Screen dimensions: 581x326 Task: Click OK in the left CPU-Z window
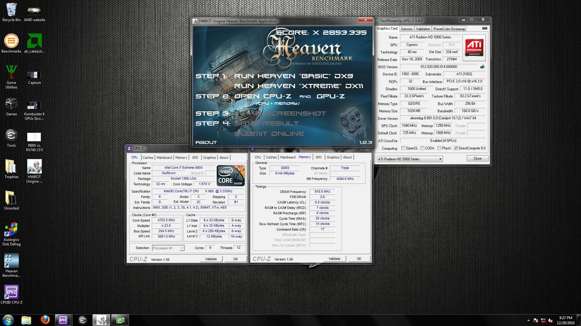coord(235,259)
